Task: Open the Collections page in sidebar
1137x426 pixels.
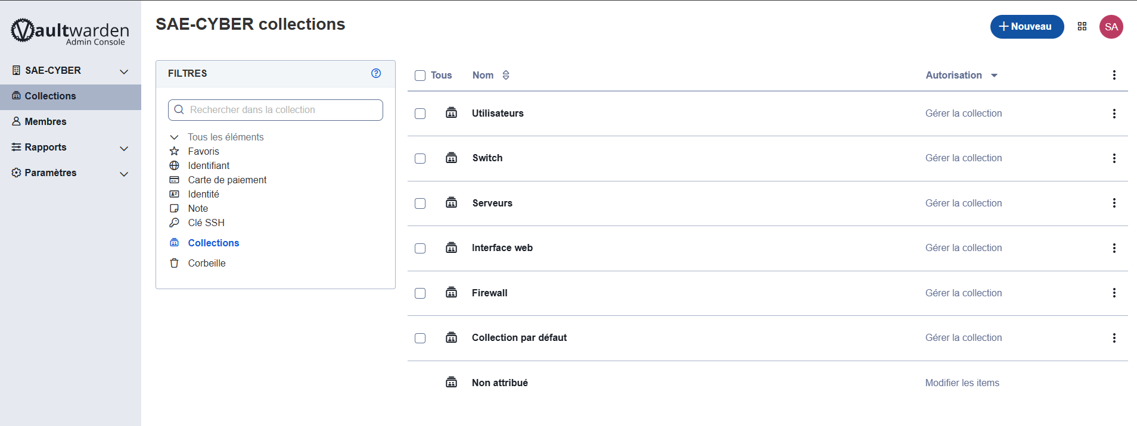Action: tap(70, 96)
